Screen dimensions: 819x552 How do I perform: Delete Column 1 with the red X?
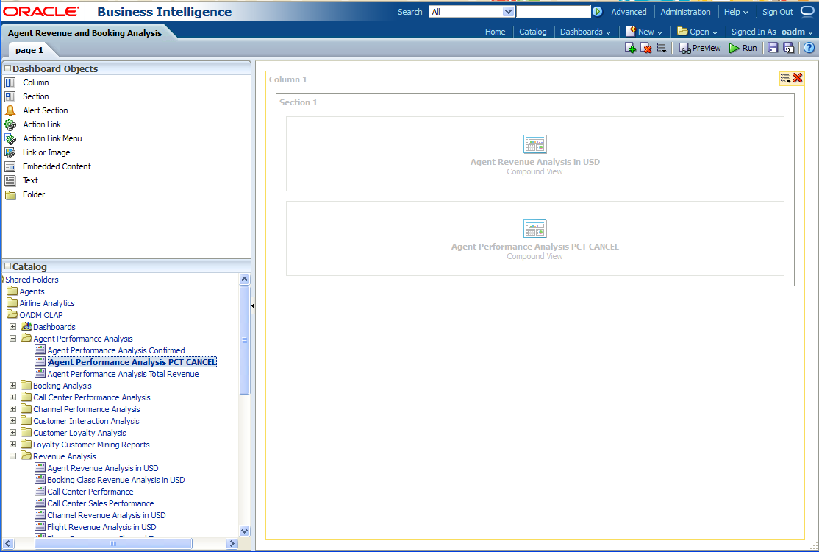point(798,78)
